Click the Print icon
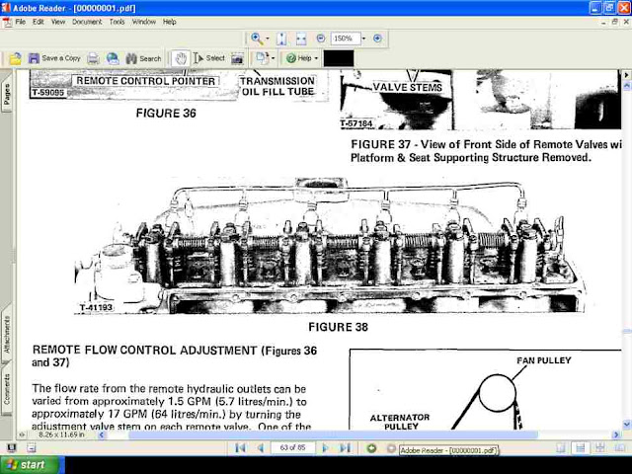The image size is (632, 474). pos(93,58)
